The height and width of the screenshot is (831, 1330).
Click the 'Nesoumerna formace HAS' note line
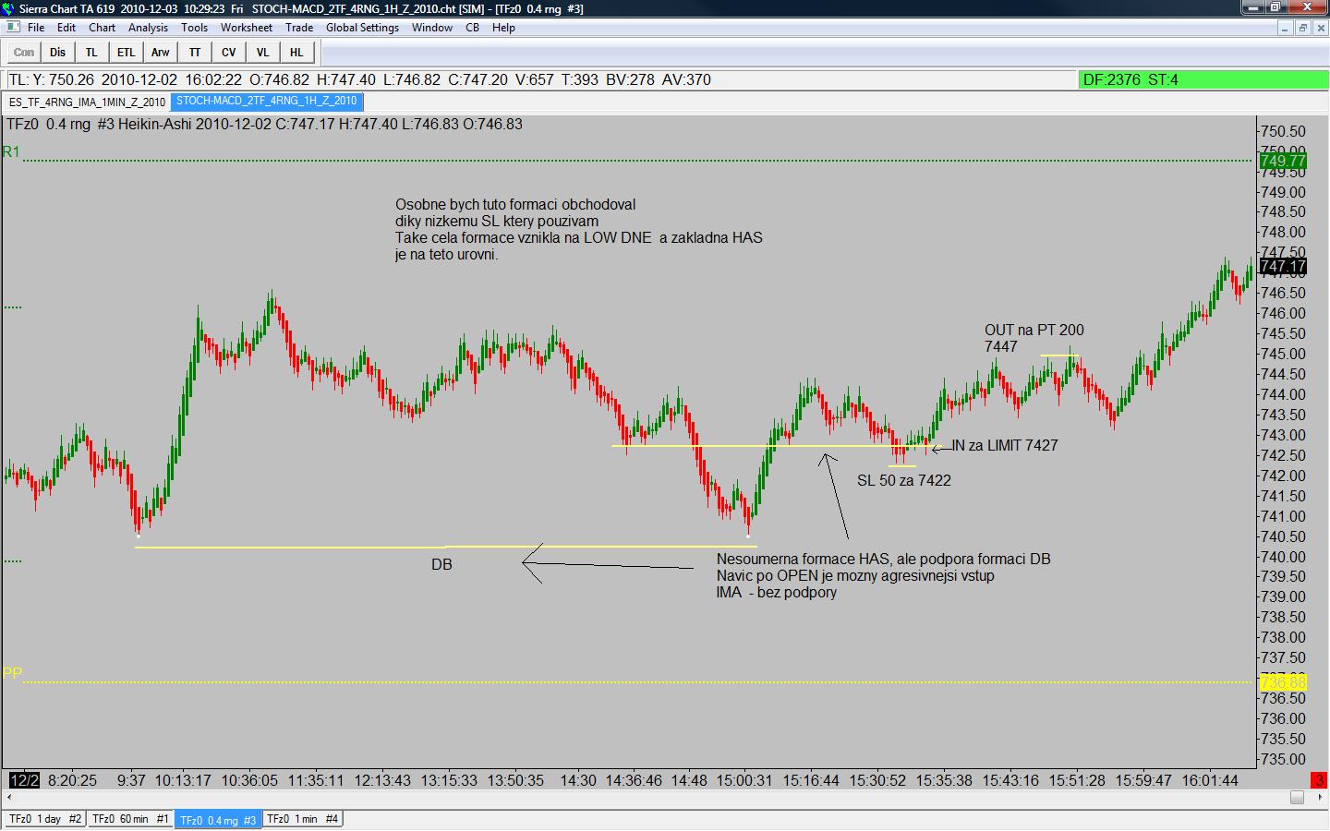[884, 560]
